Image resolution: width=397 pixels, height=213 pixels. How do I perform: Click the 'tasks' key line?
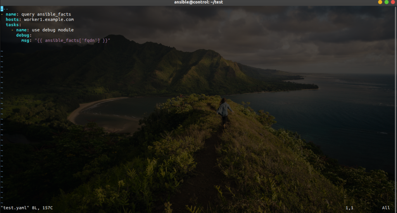(x=14, y=25)
